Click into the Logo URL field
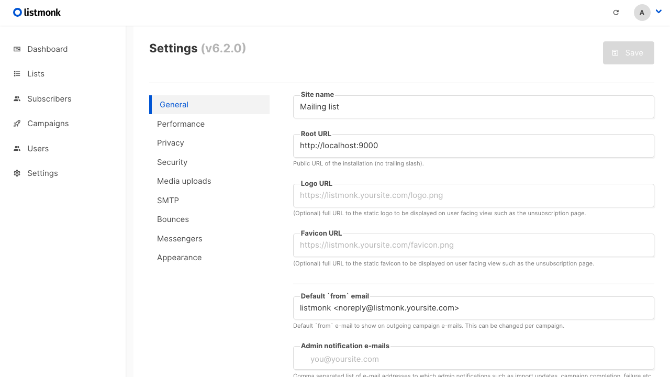Image resolution: width=670 pixels, height=377 pixels. coord(474,195)
